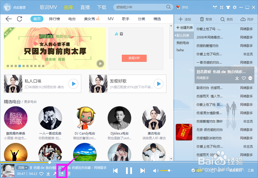The height and width of the screenshot is (178, 258).
Task: Open the 歌词MV tab
Action: coord(48,7)
